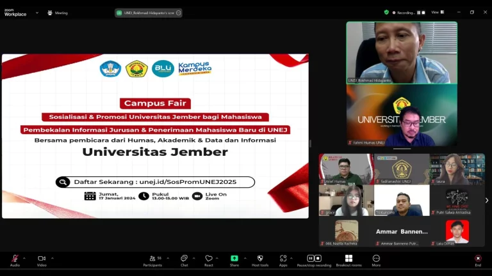Viewport: 492px width, 276px height.
Task: Select UNEJ_Rokhmad Hidayanto video tile
Action: coord(402,52)
